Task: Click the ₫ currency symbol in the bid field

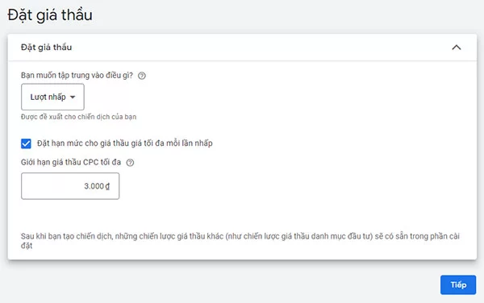Action: 107,186
